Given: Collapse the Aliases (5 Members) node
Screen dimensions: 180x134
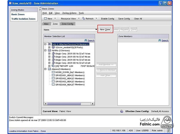Looking at the screenshot, I should click(46, 69).
